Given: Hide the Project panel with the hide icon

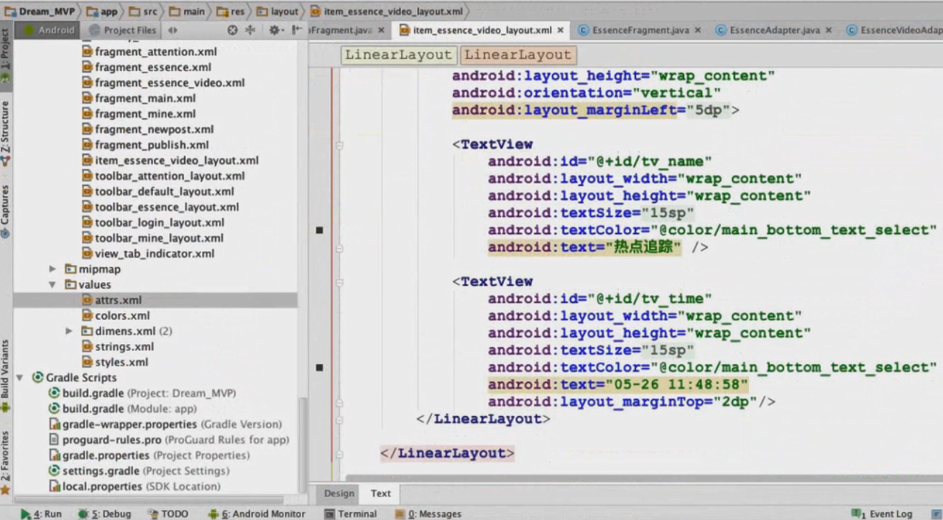Looking at the screenshot, I should point(296,30).
